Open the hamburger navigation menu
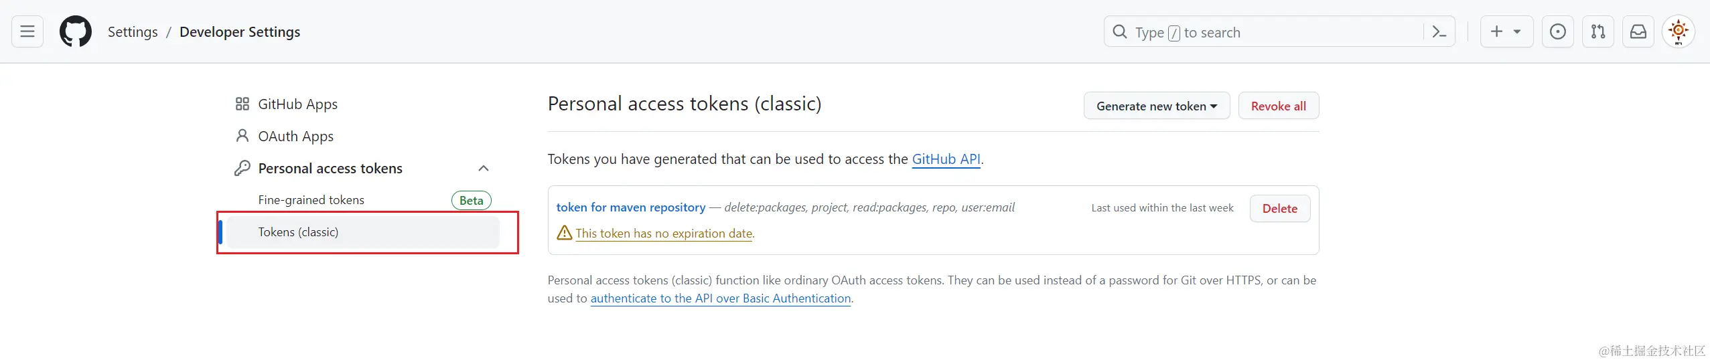Viewport: 1710px width, 362px height. tap(27, 31)
